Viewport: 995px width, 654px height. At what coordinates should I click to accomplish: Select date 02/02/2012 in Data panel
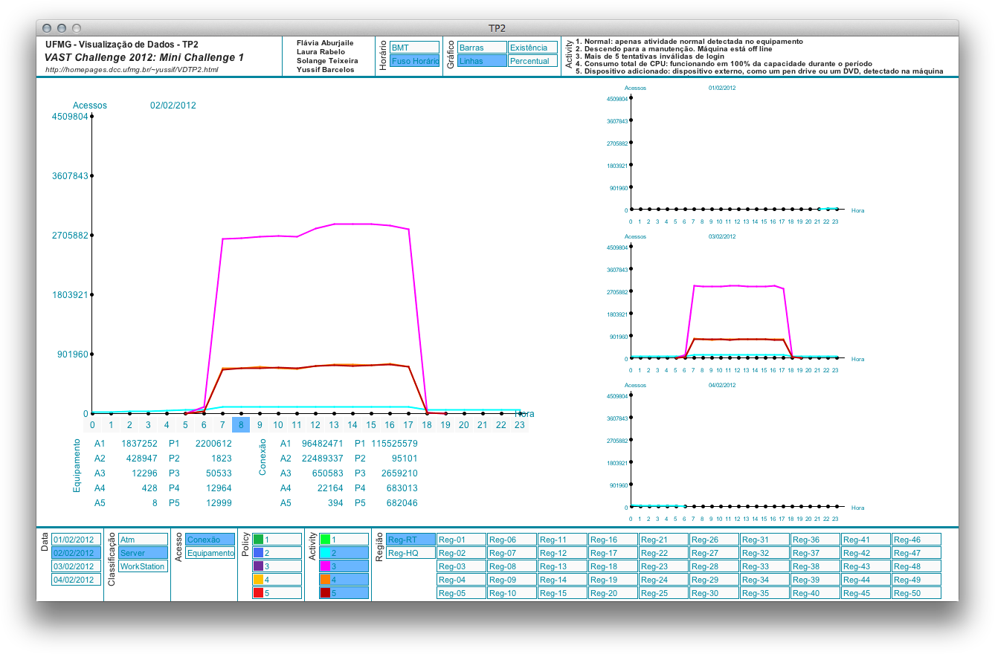(75, 553)
